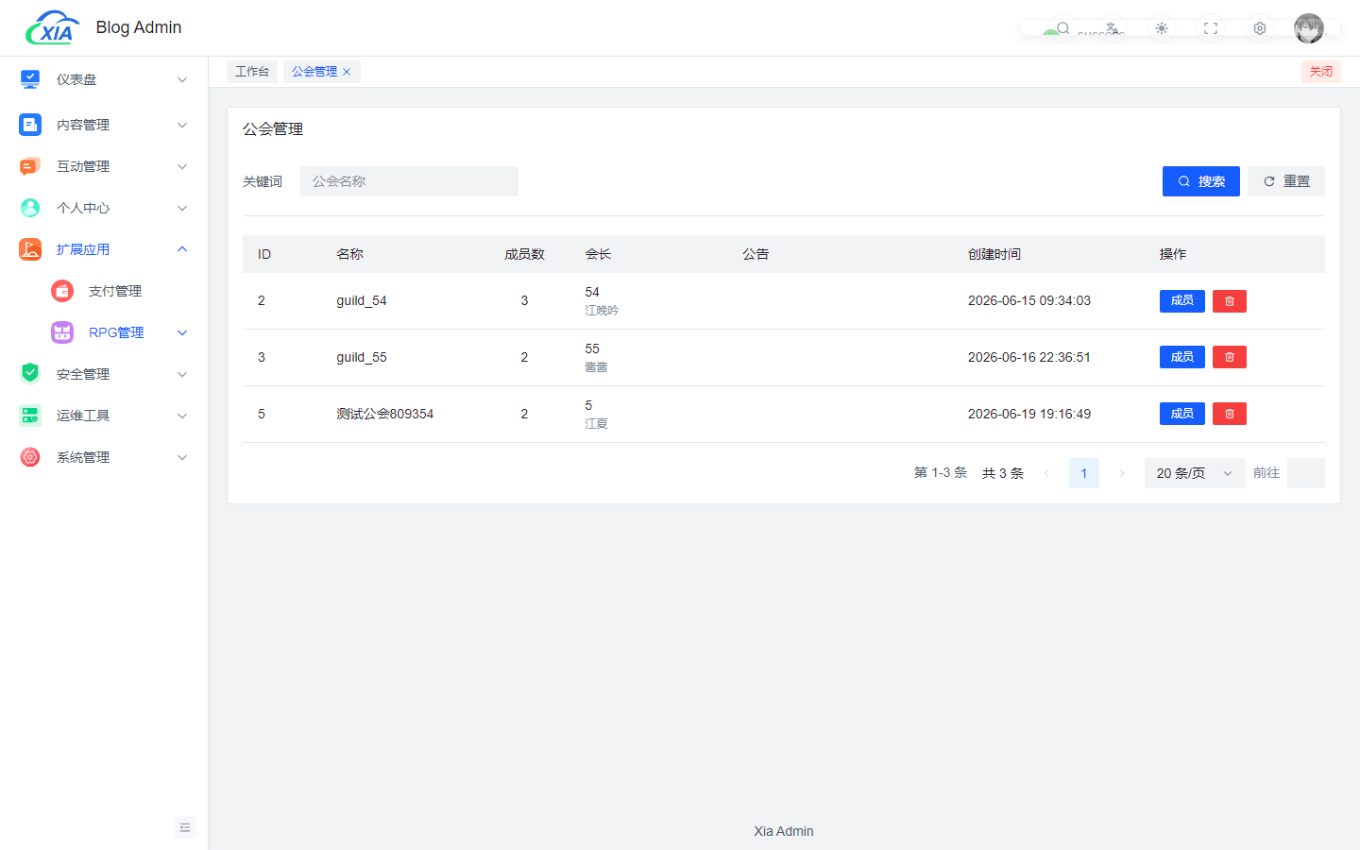Click the 个人中心 user icon

pos(30,208)
